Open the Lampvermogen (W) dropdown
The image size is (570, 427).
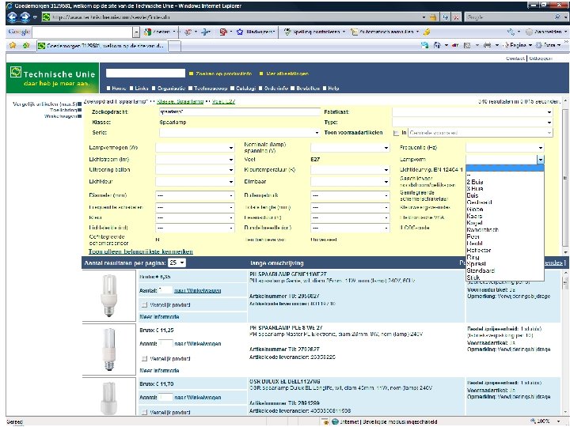tap(195, 148)
